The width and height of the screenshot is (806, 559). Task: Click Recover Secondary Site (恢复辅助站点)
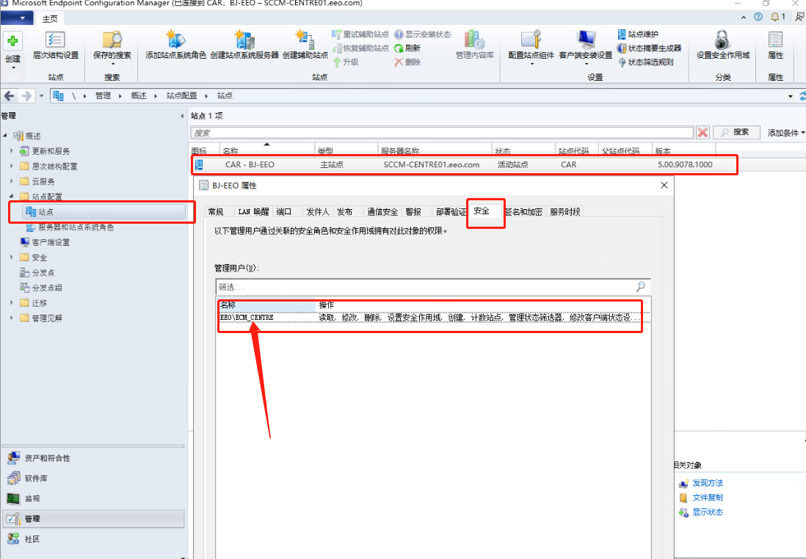360,48
